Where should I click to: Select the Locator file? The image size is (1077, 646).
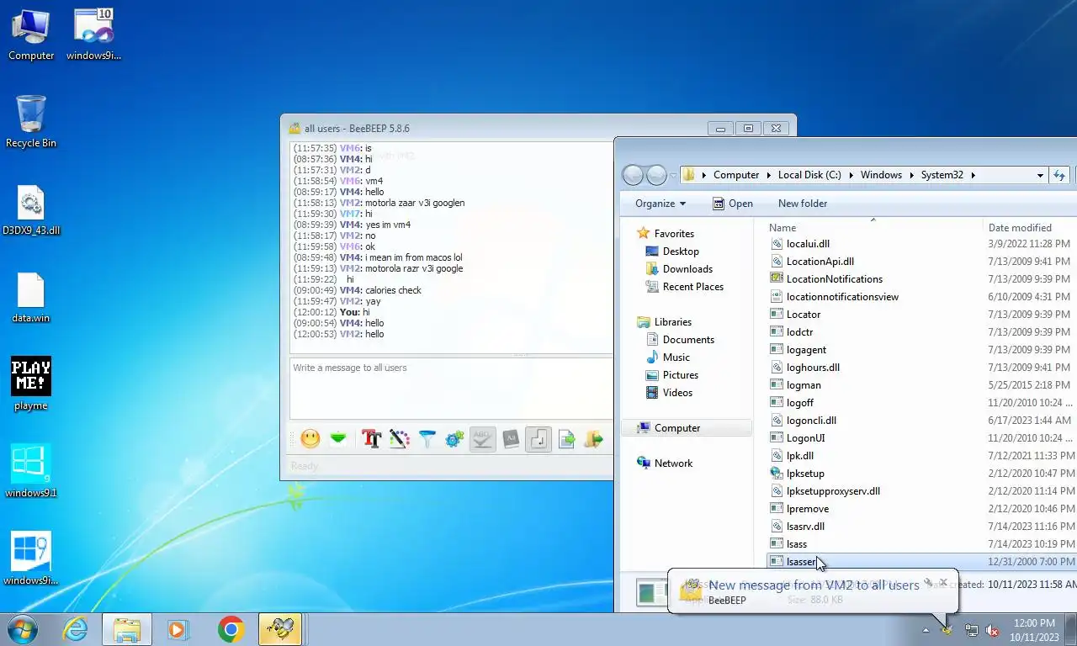tap(803, 315)
